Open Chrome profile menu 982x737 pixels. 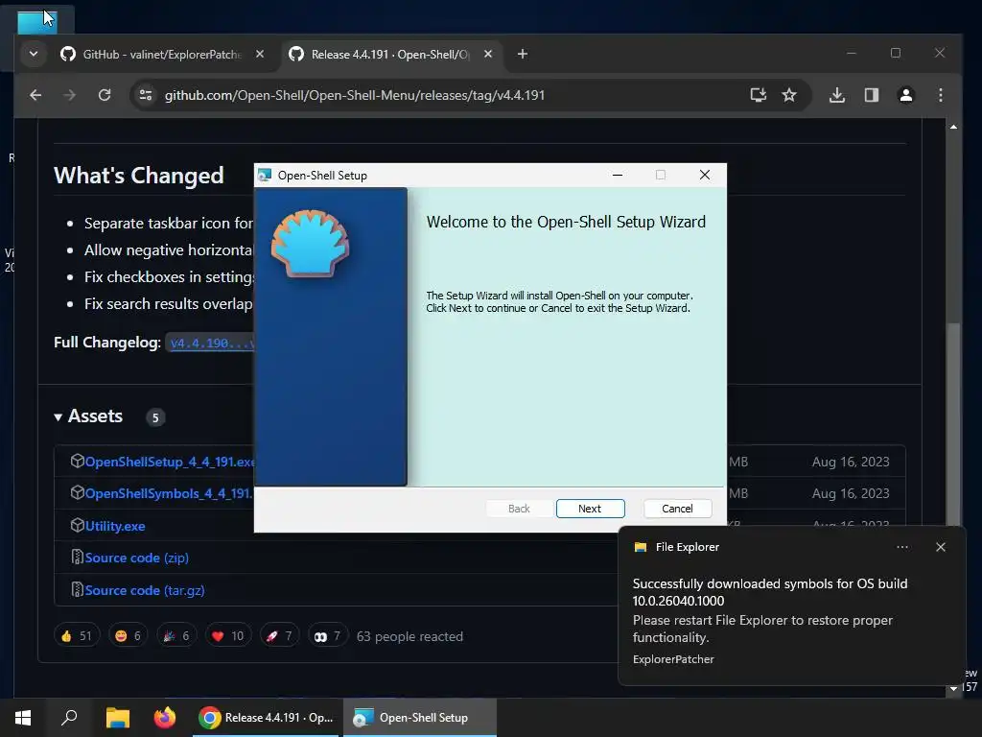[905, 95]
